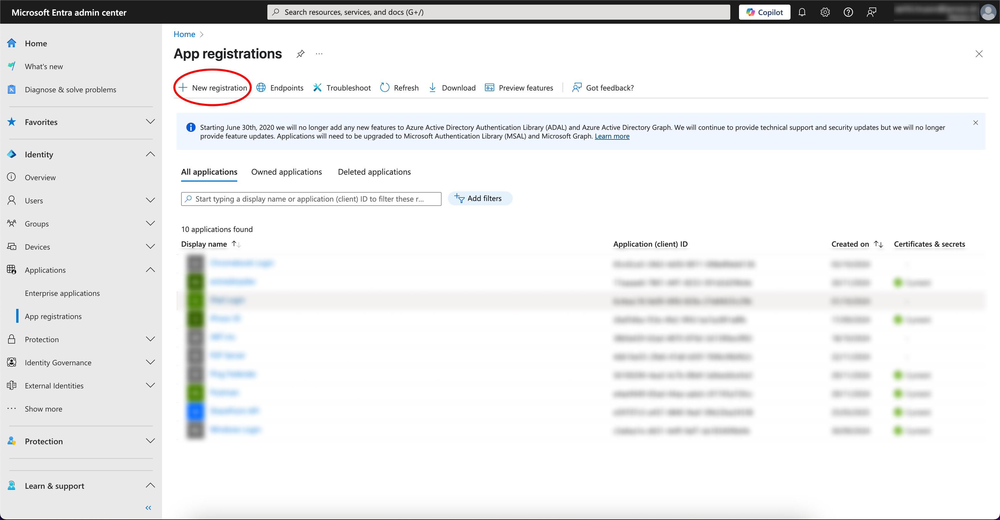1000x520 pixels.
Task: Expand External Identities chevron
Action: click(150, 385)
